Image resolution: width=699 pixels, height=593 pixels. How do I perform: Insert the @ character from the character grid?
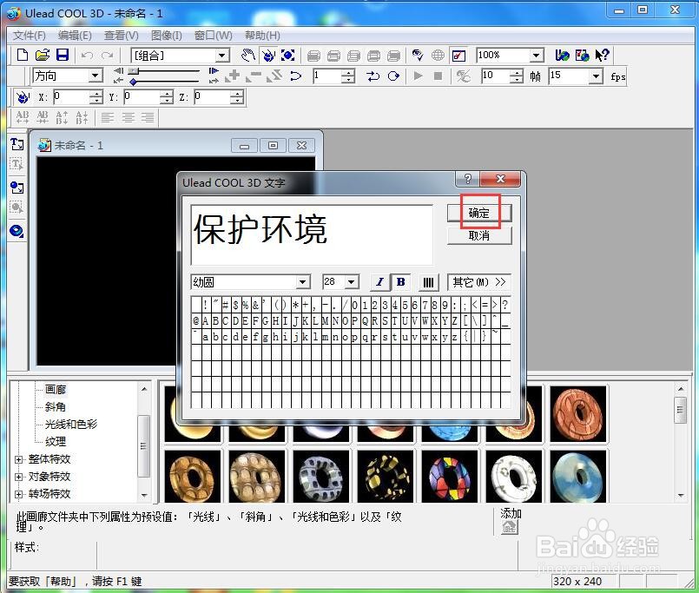[x=196, y=320]
